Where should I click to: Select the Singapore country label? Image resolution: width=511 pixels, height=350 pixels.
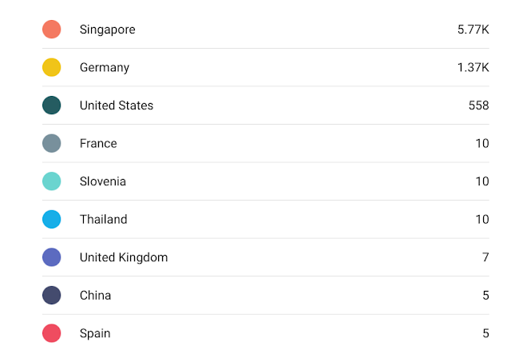click(x=108, y=30)
